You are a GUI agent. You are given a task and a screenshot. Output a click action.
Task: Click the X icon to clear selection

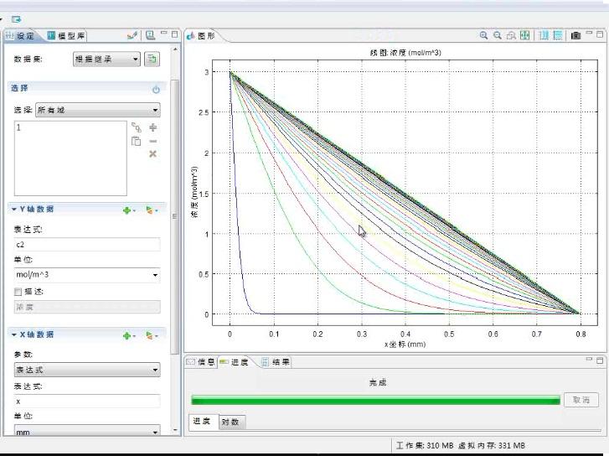click(152, 154)
